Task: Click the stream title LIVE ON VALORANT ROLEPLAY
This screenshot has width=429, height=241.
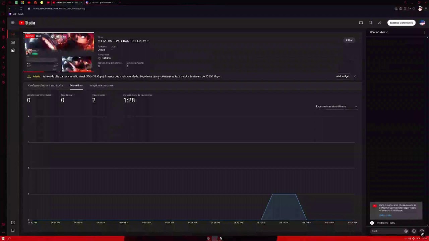Action: pos(123,41)
